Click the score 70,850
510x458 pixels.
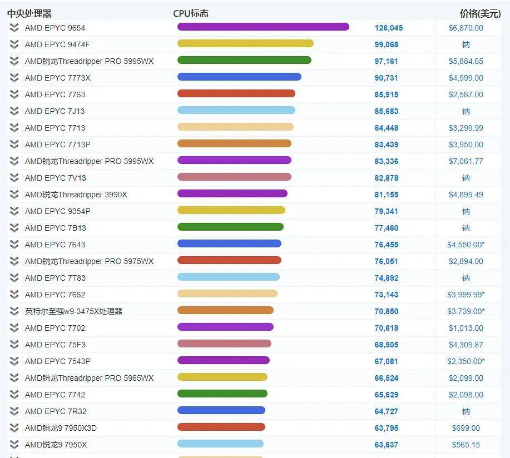tap(387, 311)
